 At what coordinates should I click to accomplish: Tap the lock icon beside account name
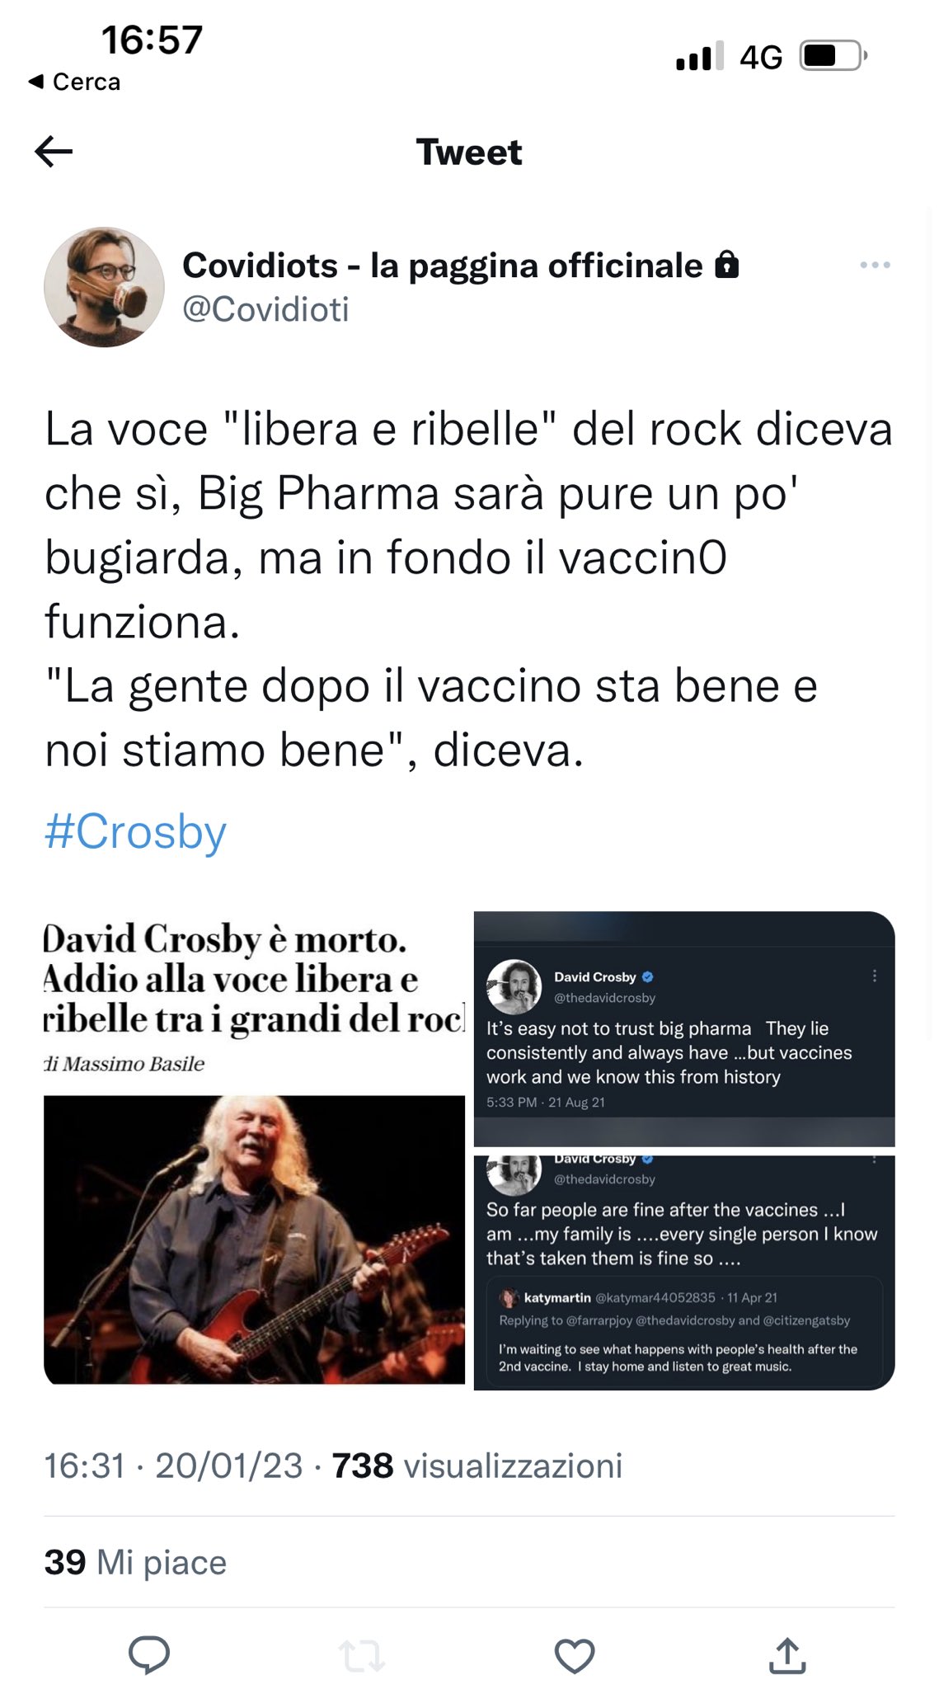tap(726, 265)
